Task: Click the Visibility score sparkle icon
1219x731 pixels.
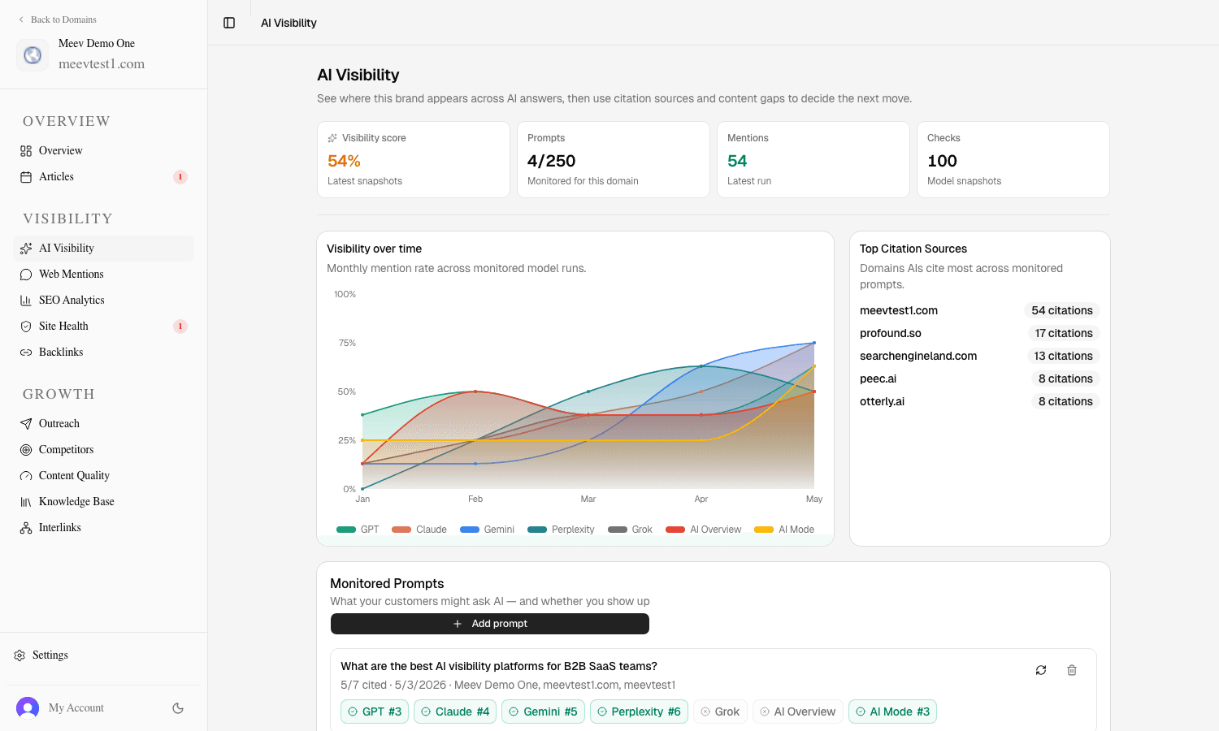Action: (332, 138)
